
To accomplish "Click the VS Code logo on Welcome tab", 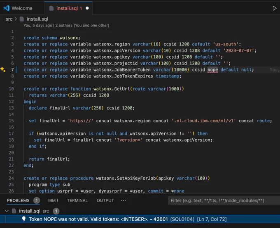I will click(7, 8).
